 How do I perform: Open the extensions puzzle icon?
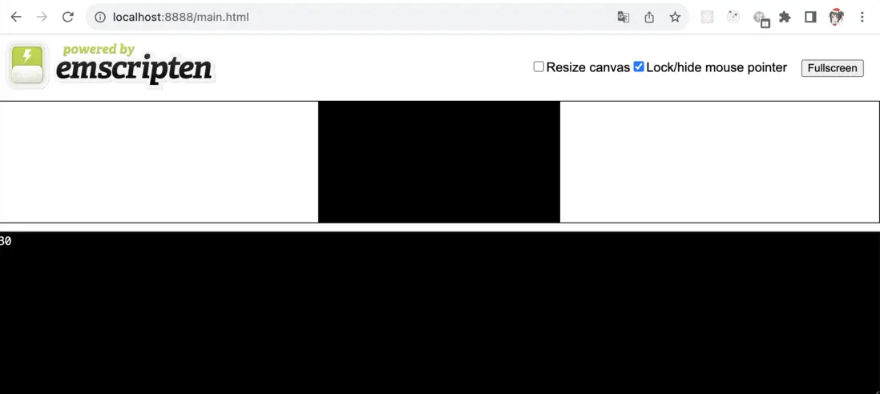[x=785, y=18]
